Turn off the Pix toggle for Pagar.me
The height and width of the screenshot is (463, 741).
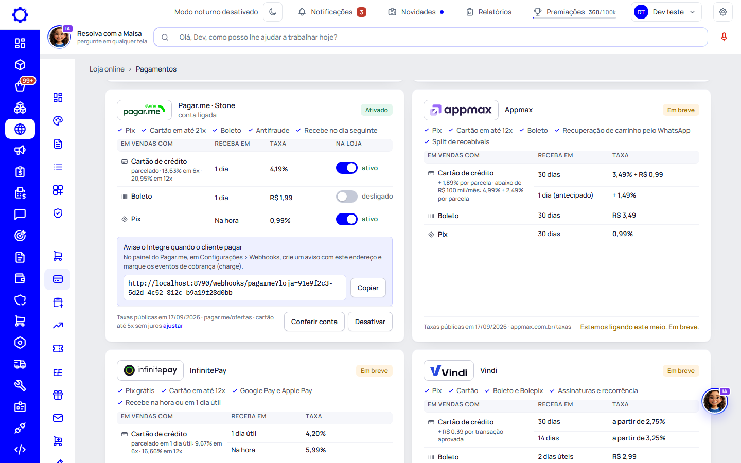(347, 219)
